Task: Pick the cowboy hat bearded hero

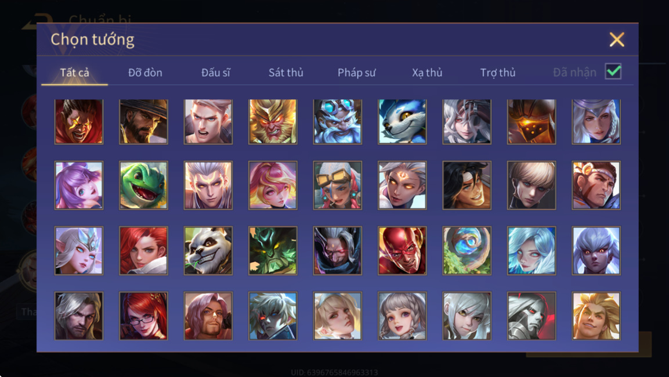Action: click(x=143, y=121)
